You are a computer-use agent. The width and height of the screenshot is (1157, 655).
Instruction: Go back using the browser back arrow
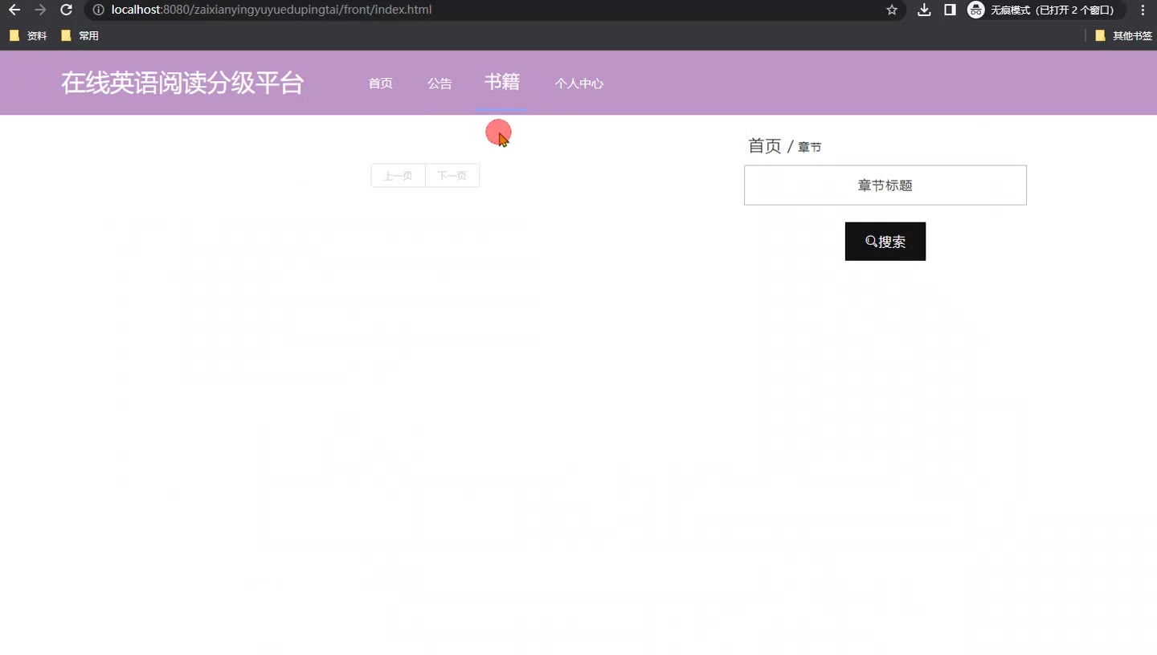14,10
